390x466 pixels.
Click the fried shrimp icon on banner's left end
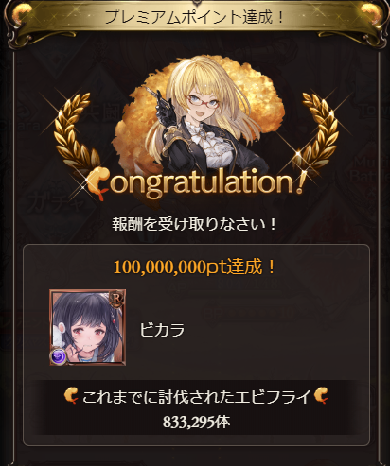(22, 13)
